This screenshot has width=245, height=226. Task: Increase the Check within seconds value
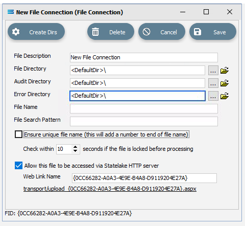[75, 147]
